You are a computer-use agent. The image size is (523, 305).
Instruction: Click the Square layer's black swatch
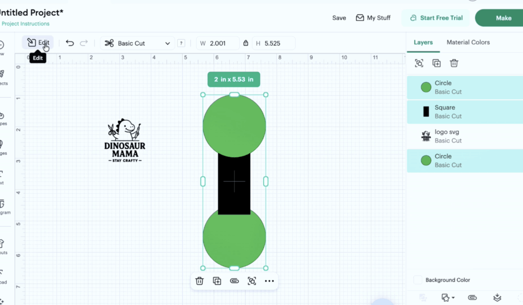(426, 111)
